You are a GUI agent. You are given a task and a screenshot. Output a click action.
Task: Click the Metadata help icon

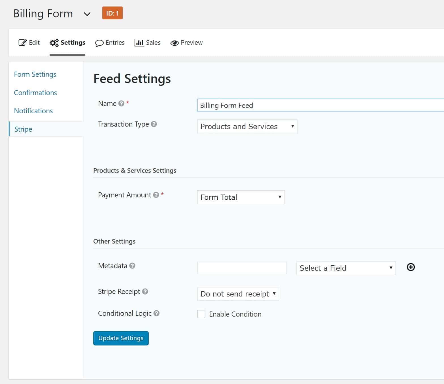coord(132,266)
